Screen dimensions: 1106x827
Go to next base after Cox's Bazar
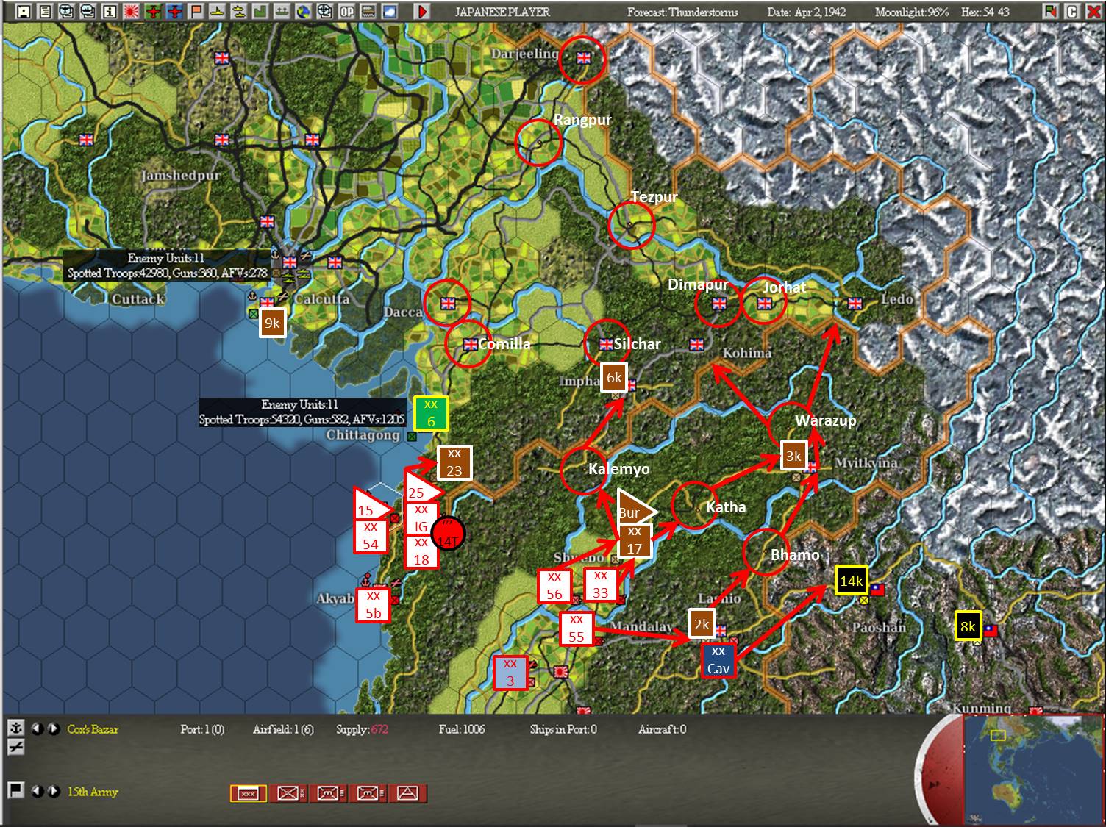pos(54,729)
